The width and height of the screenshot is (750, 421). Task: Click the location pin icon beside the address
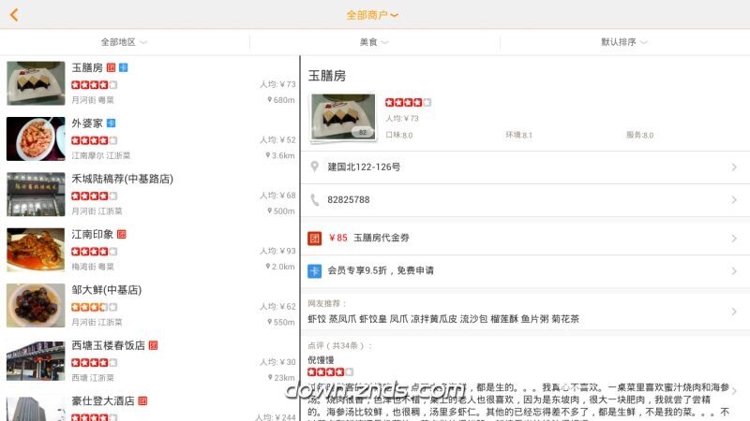314,167
